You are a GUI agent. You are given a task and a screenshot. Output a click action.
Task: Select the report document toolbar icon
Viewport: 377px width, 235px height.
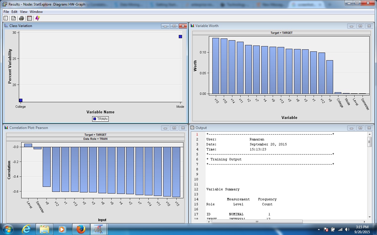pyautogui.click(x=14, y=18)
